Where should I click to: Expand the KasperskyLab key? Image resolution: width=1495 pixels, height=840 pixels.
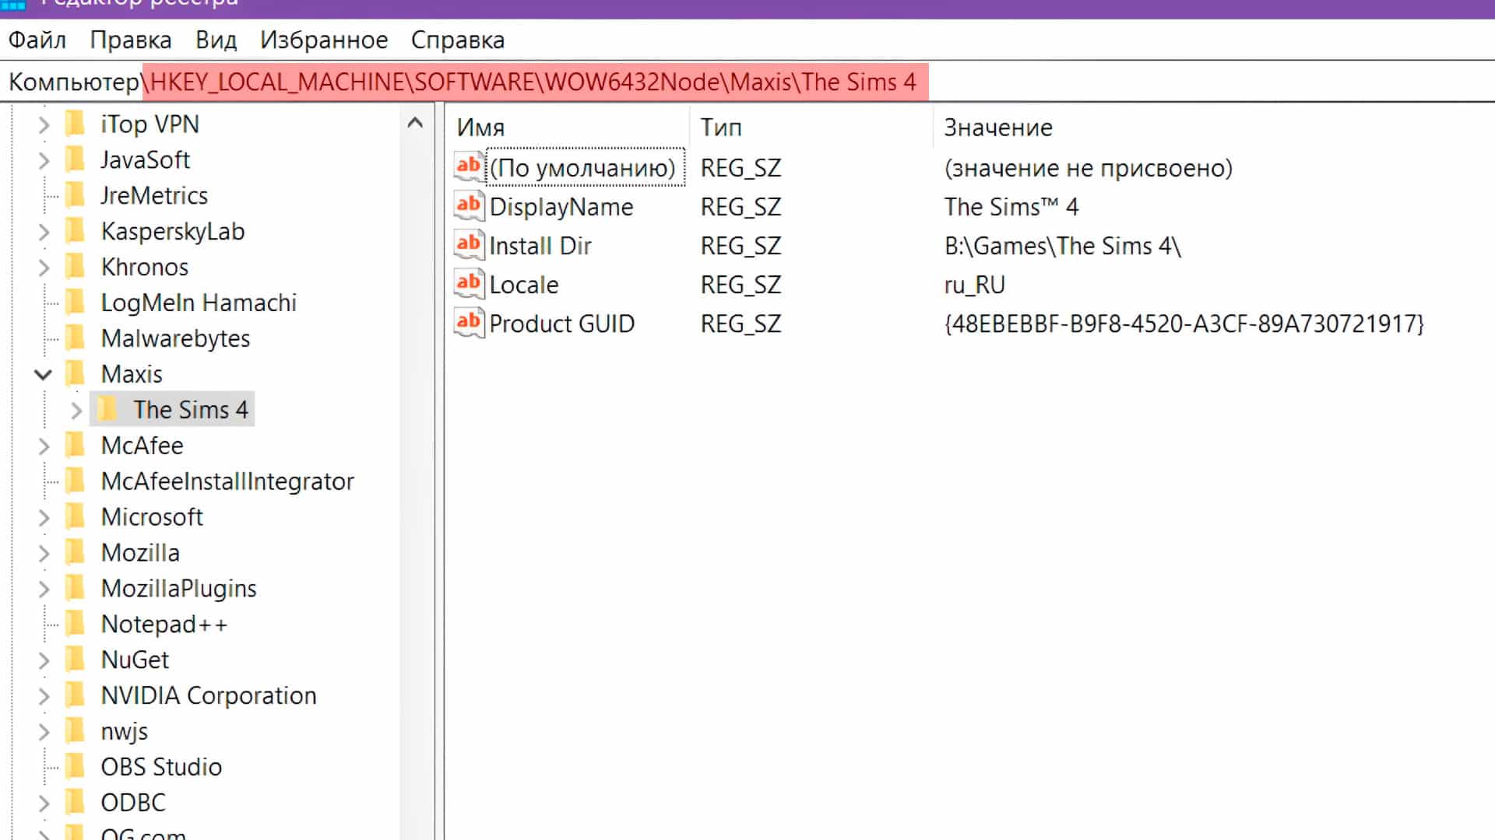click(x=44, y=232)
